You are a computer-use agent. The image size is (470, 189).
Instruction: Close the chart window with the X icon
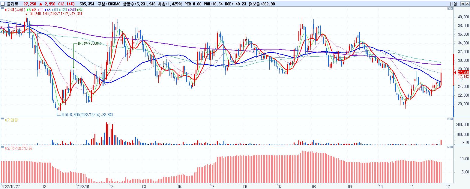(467, 4)
